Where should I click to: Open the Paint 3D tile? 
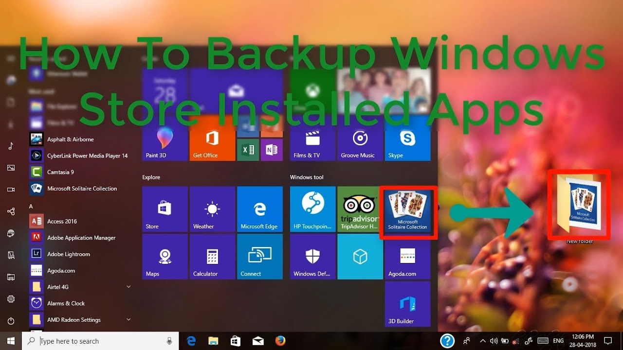click(165, 138)
